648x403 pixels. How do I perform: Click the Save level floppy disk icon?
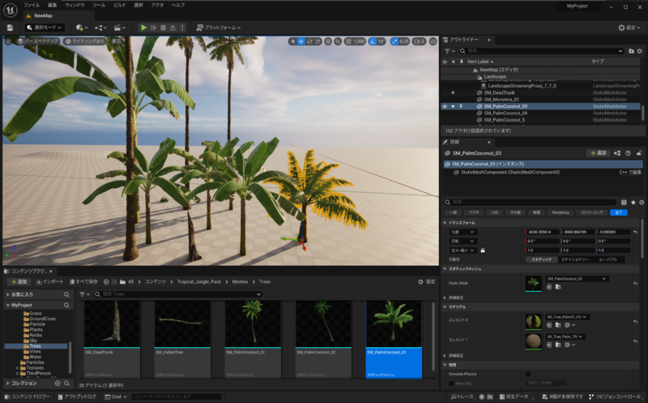9,28
